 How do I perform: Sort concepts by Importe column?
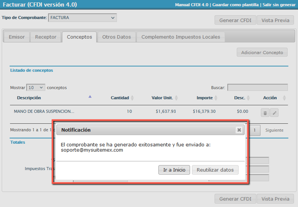coord(216,98)
